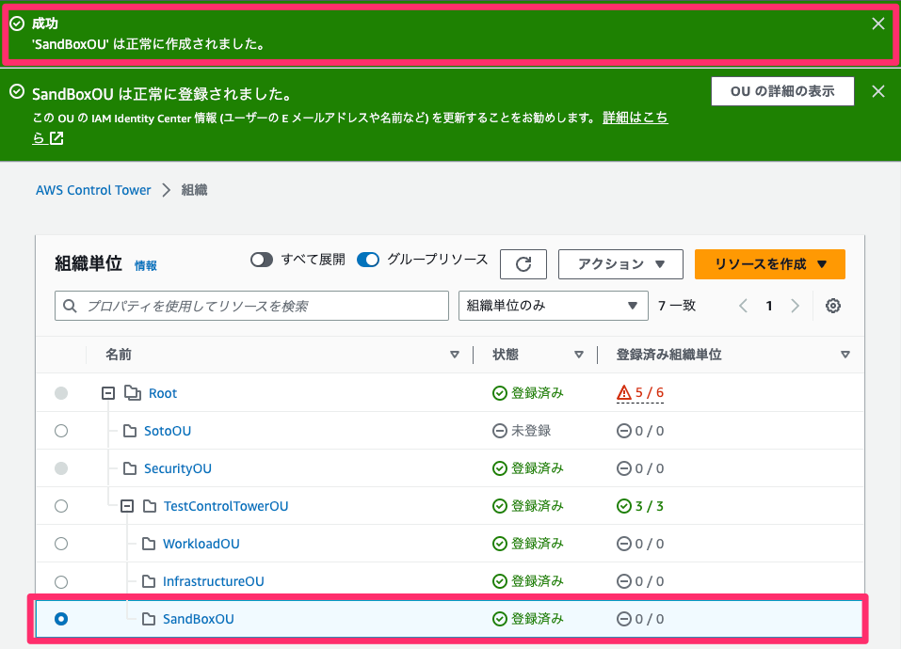901x649 pixels.
Task: Select the WorkloadOU radio button
Action: (60, 543)
